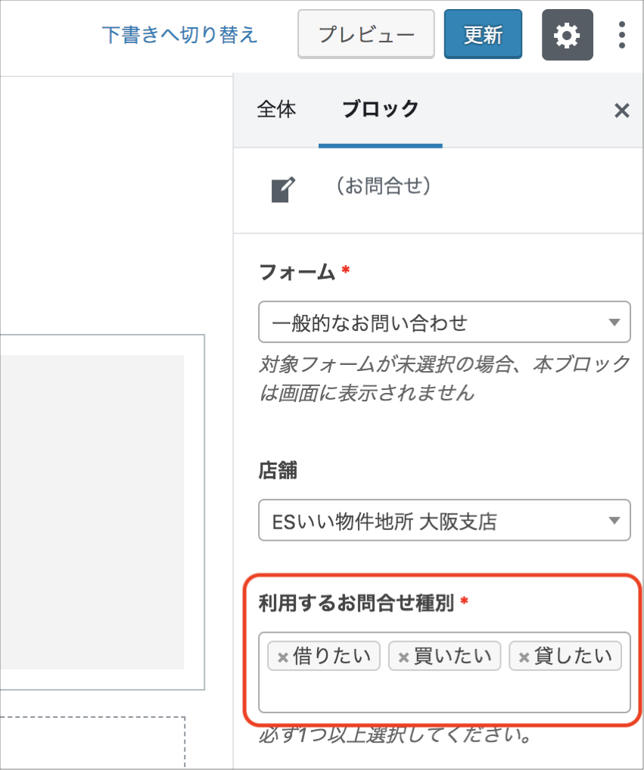The image size is (644, 770).
Task: Click the empty area in お問合せ種別 field
Action: coord(444,693)
